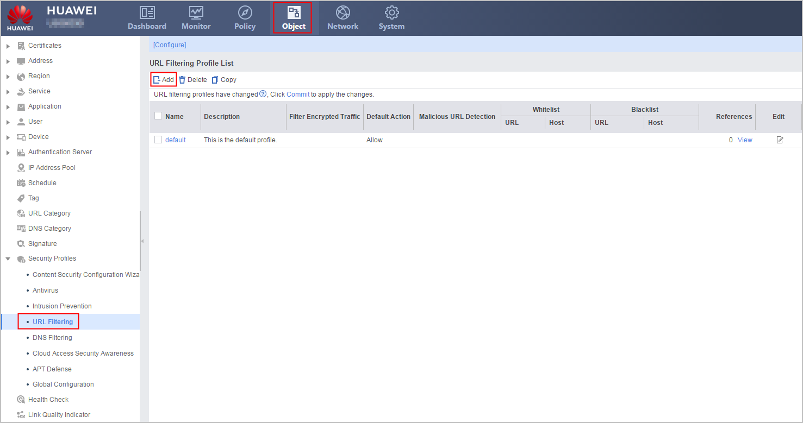Add a new URL filtering profile

(164, 80)
